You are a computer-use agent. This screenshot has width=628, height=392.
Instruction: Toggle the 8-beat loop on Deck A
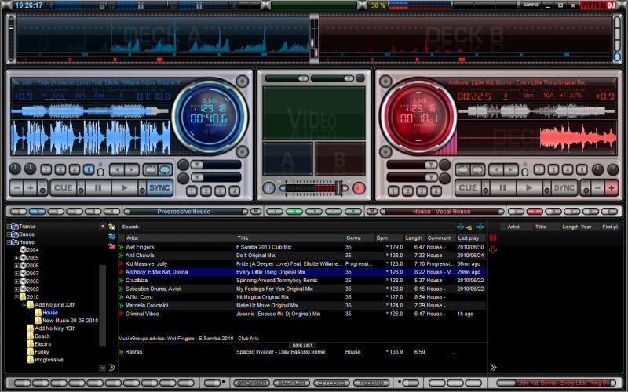89,169
